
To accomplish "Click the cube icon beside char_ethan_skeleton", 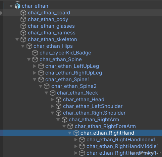I will [x=23, y=39].
